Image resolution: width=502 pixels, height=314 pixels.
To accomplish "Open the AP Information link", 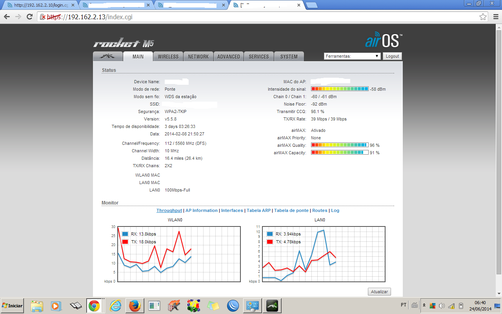I will pos(202,210).
